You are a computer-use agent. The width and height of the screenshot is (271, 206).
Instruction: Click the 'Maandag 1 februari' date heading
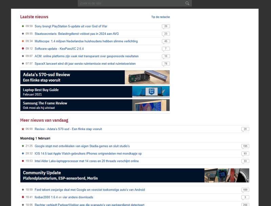coord(35,138)
